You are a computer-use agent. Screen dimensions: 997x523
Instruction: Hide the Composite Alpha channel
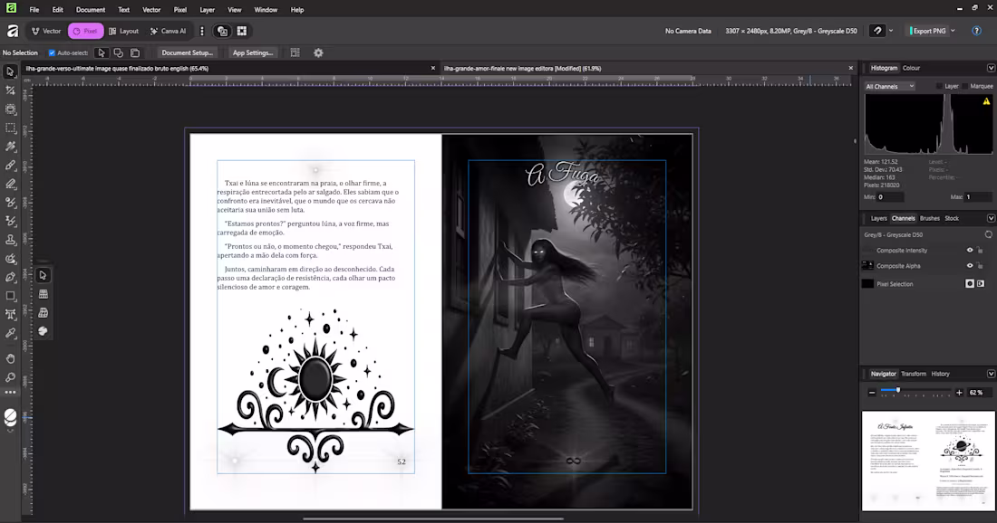pos(970,266)
